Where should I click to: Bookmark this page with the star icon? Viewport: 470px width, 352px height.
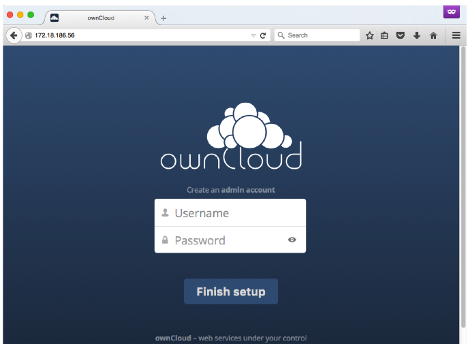pos(370,35)
